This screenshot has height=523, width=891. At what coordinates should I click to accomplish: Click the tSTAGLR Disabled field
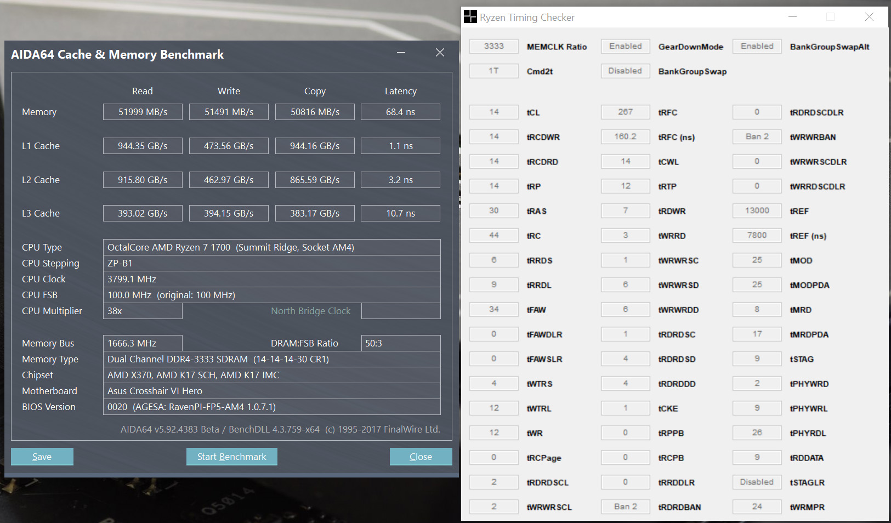(757, 482)
